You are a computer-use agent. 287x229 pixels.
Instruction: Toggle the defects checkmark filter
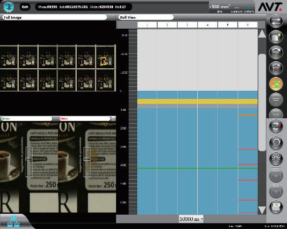[249, 8]
